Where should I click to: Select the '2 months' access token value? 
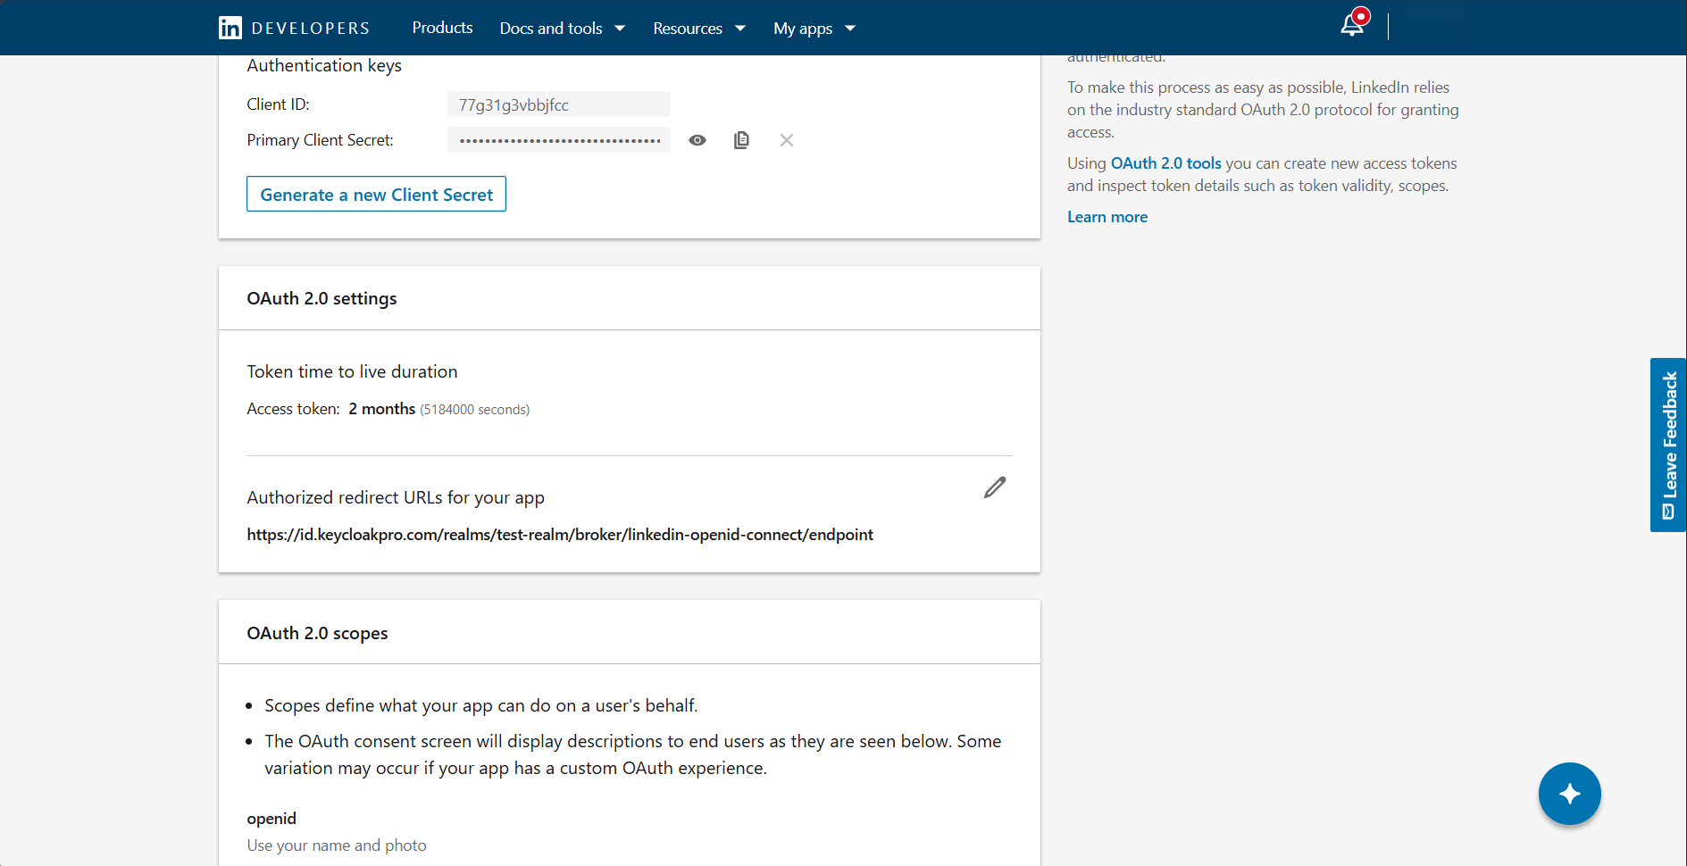point(381,409)
